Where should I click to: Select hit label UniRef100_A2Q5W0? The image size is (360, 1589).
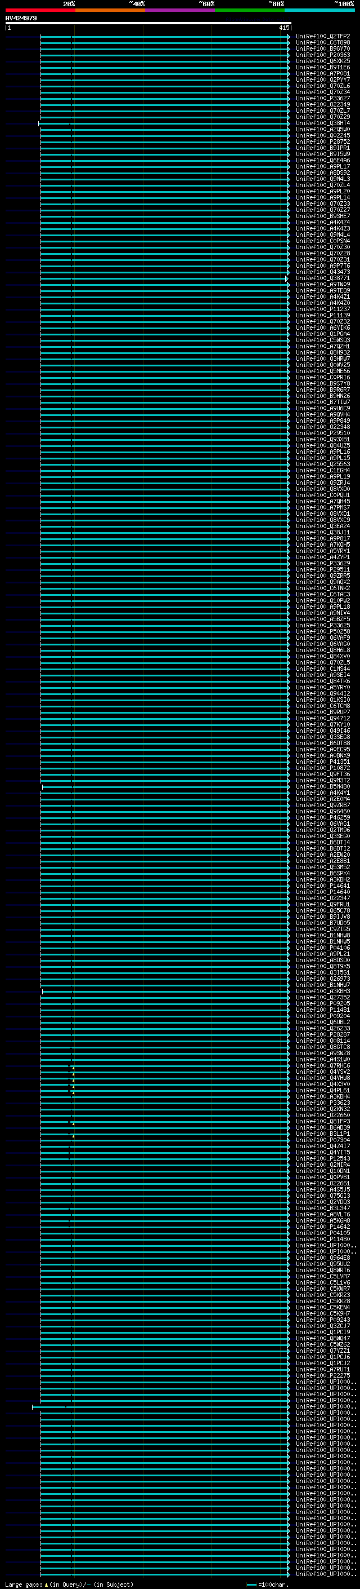323,130
